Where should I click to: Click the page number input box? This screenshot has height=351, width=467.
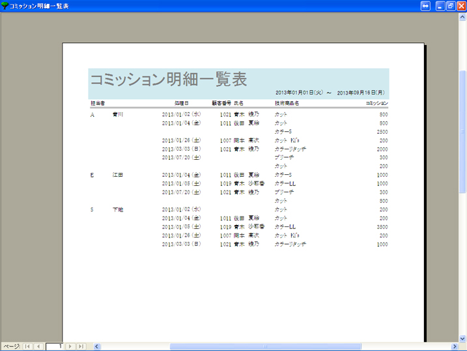[54, 346]
